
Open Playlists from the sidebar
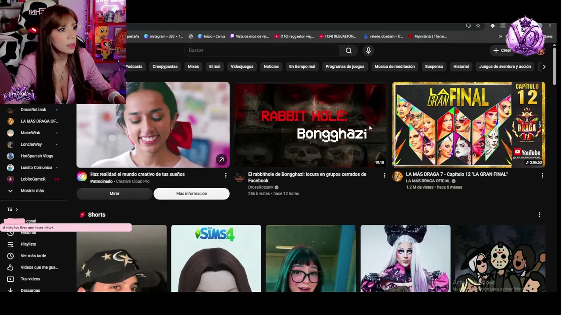[x=33, y=244]
